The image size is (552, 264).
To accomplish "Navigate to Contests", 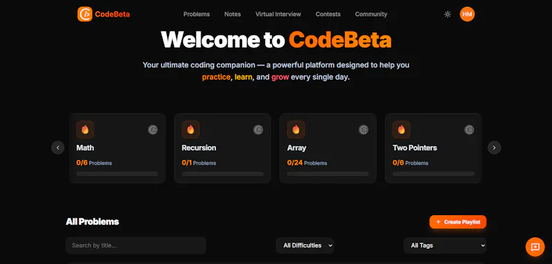I will click(x=328, y=14).
